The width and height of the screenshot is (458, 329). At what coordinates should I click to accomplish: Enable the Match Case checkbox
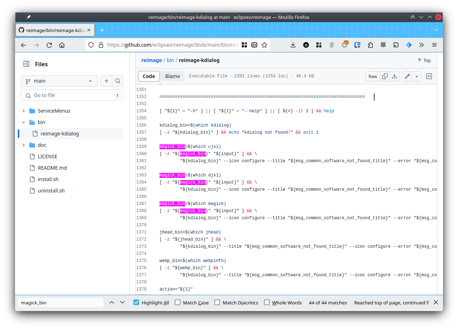[178, 303]
